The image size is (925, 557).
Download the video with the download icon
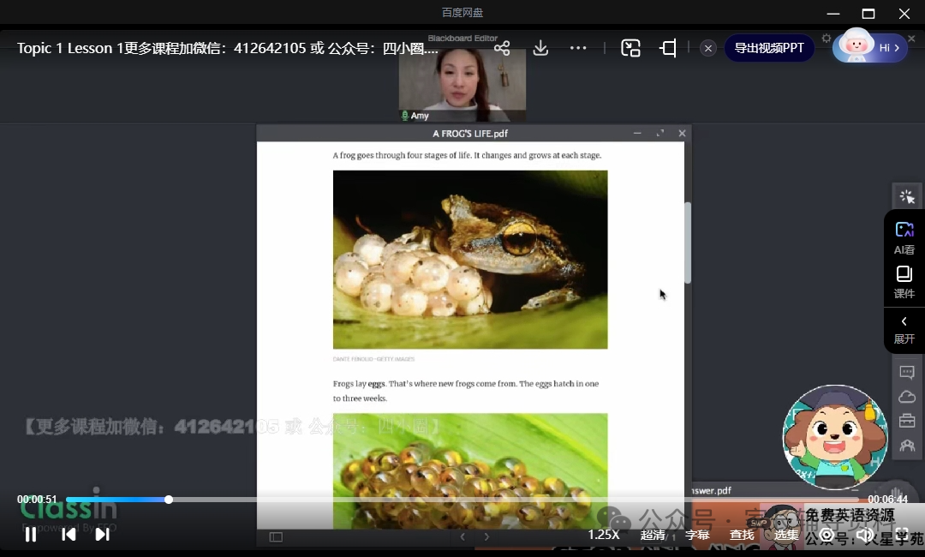[540, 48]
